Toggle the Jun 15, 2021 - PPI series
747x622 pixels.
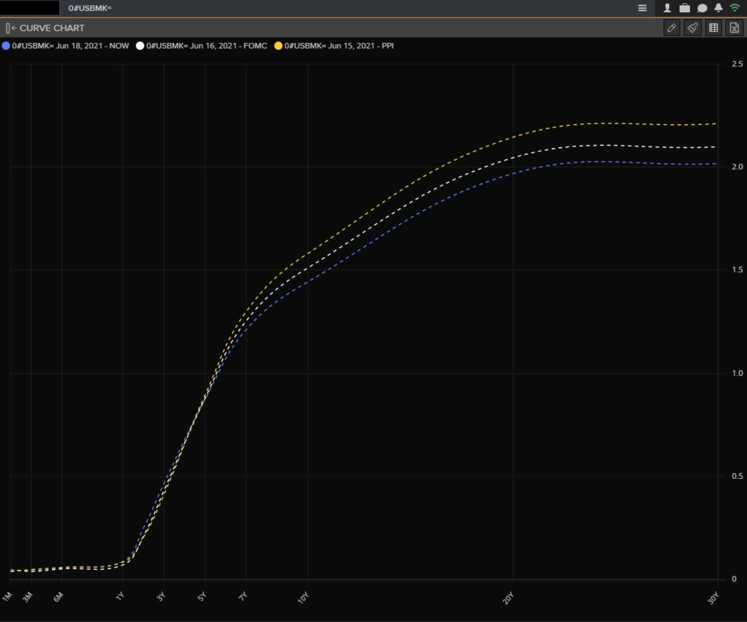339,46
